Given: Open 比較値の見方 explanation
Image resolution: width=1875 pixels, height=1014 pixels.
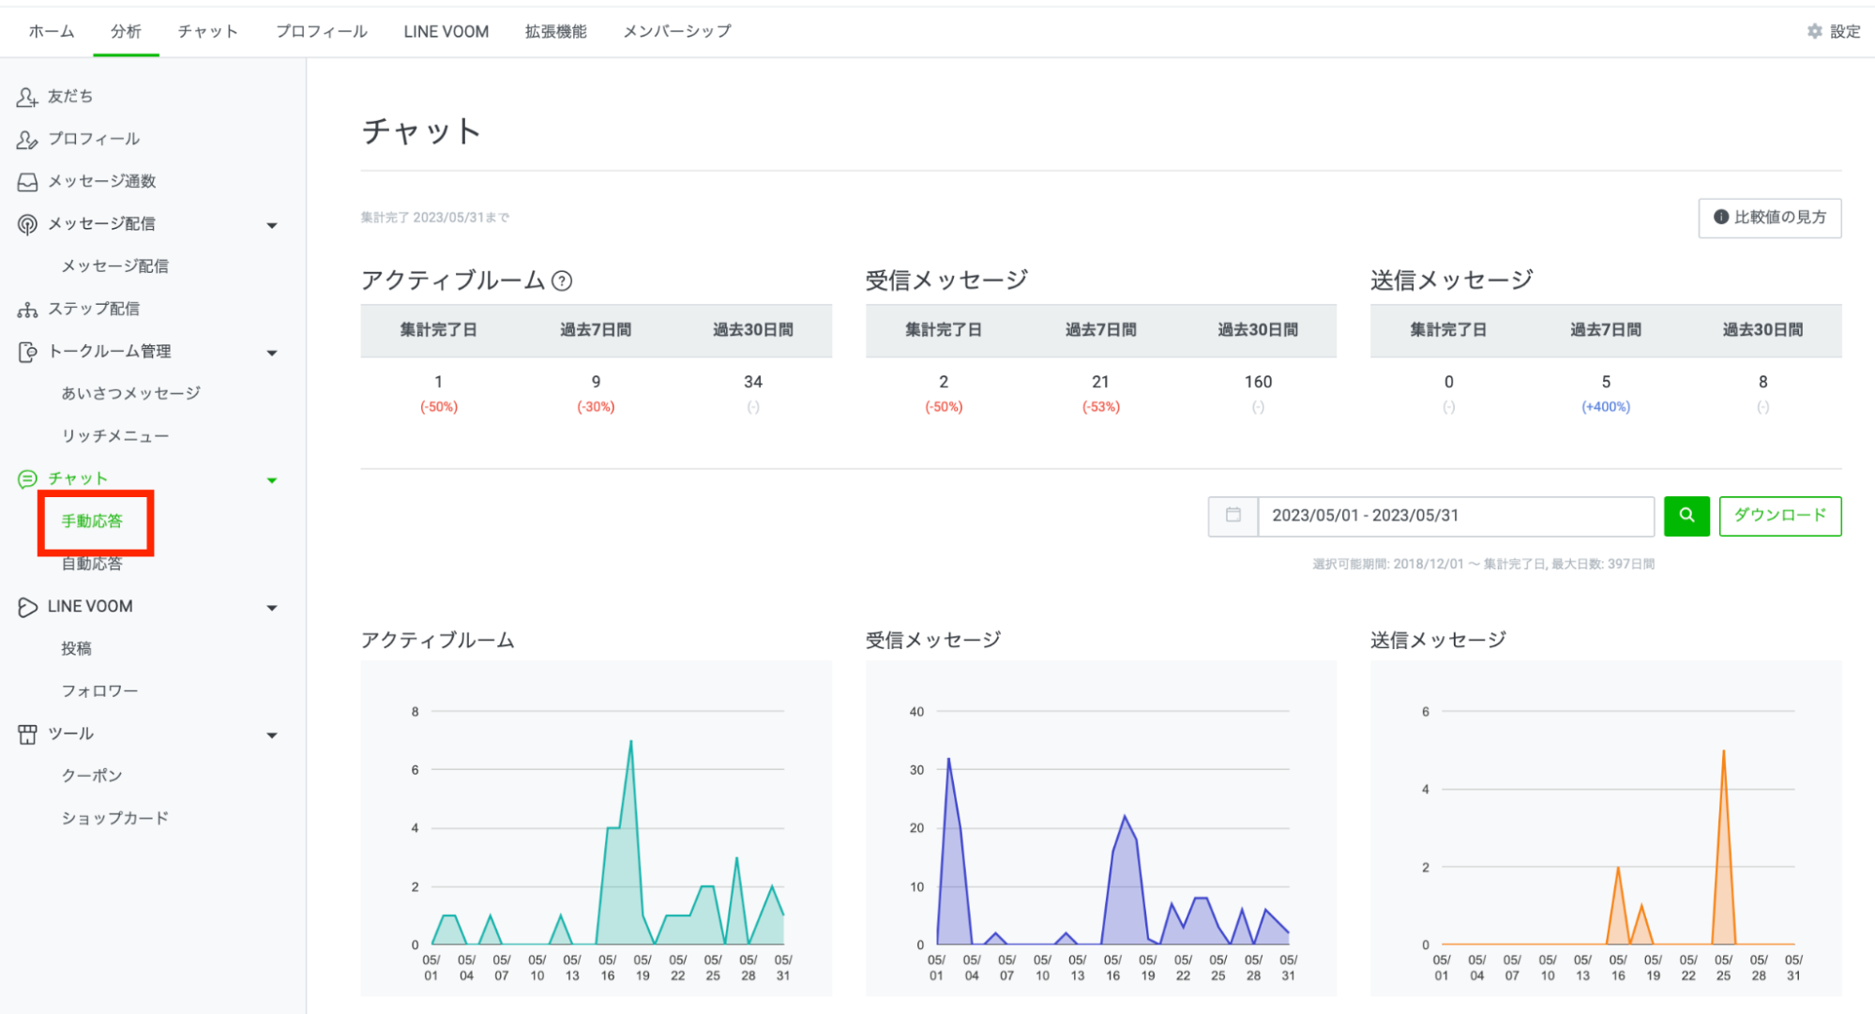Looking at the screenshot, I should click(x=1769, y=217).
